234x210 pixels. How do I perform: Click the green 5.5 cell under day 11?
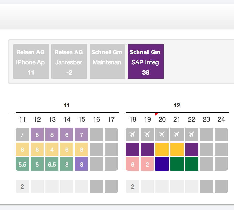click(x=22, y=164)
